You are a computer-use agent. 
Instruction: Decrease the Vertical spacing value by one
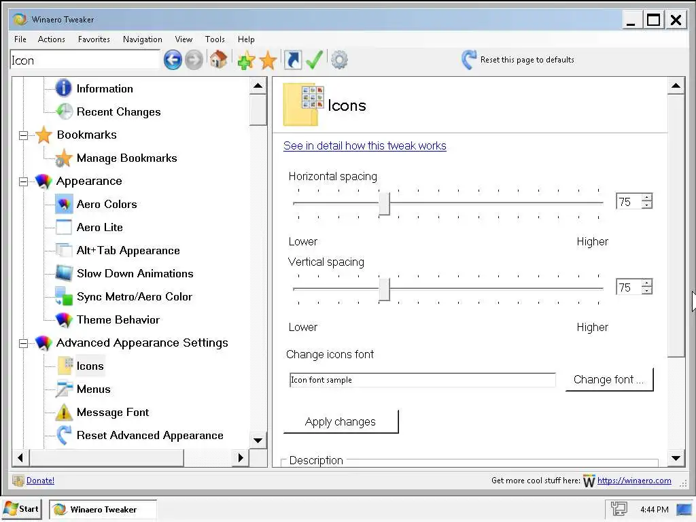[647, 291]
